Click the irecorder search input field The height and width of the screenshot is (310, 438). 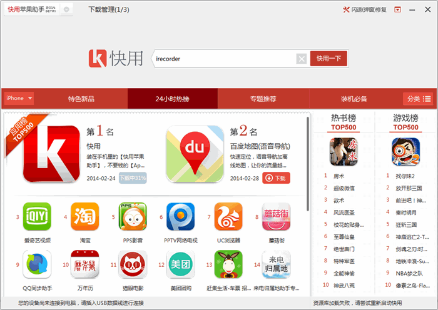(x=225, y=59)
